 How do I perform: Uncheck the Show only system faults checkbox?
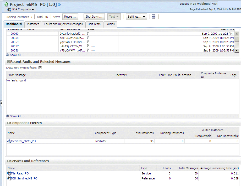(x=40, y=68)
